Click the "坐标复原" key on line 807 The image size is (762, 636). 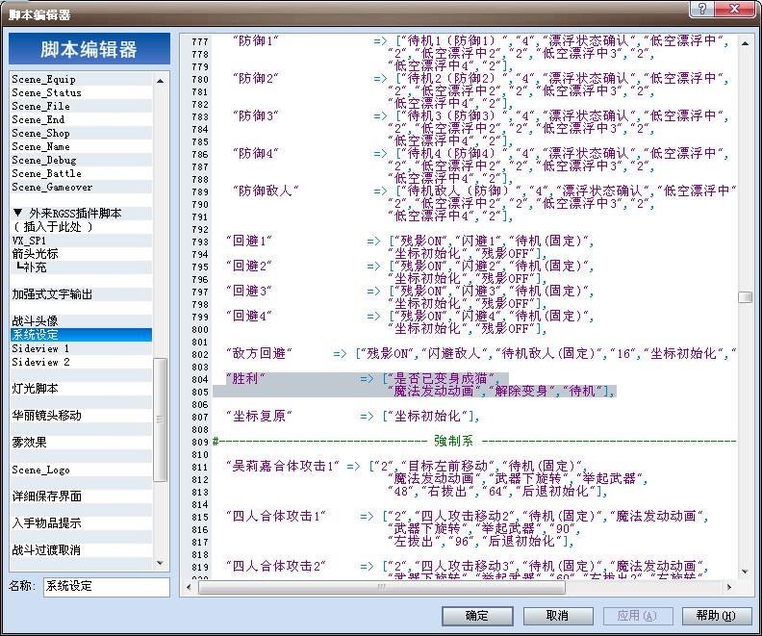pyautogui.click(x=259, y=416)
